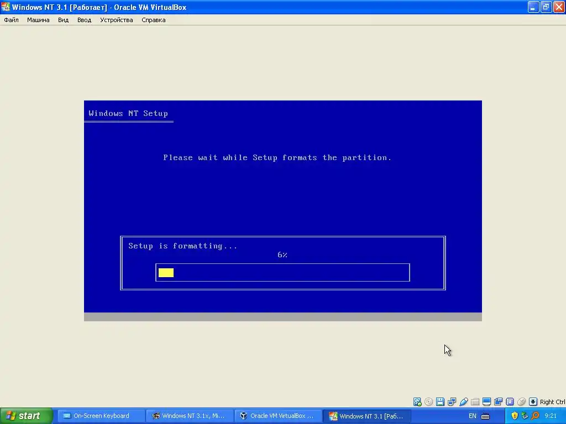The image size is (566, 424).
Task: Click the 'Setup is formatting...' text
Action: tap(183, 246)
